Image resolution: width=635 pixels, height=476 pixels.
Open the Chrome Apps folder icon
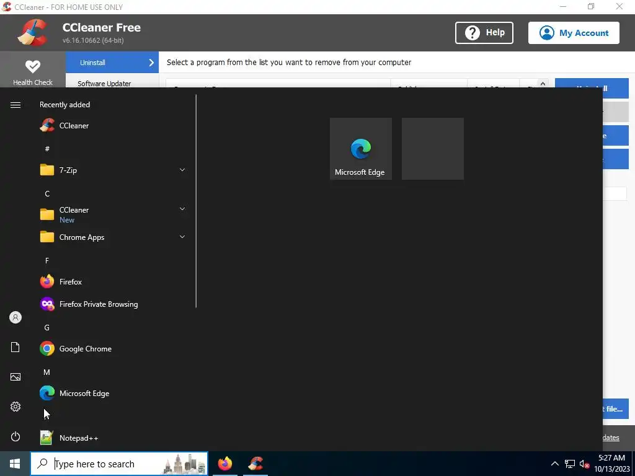click(x=47, y=237)
